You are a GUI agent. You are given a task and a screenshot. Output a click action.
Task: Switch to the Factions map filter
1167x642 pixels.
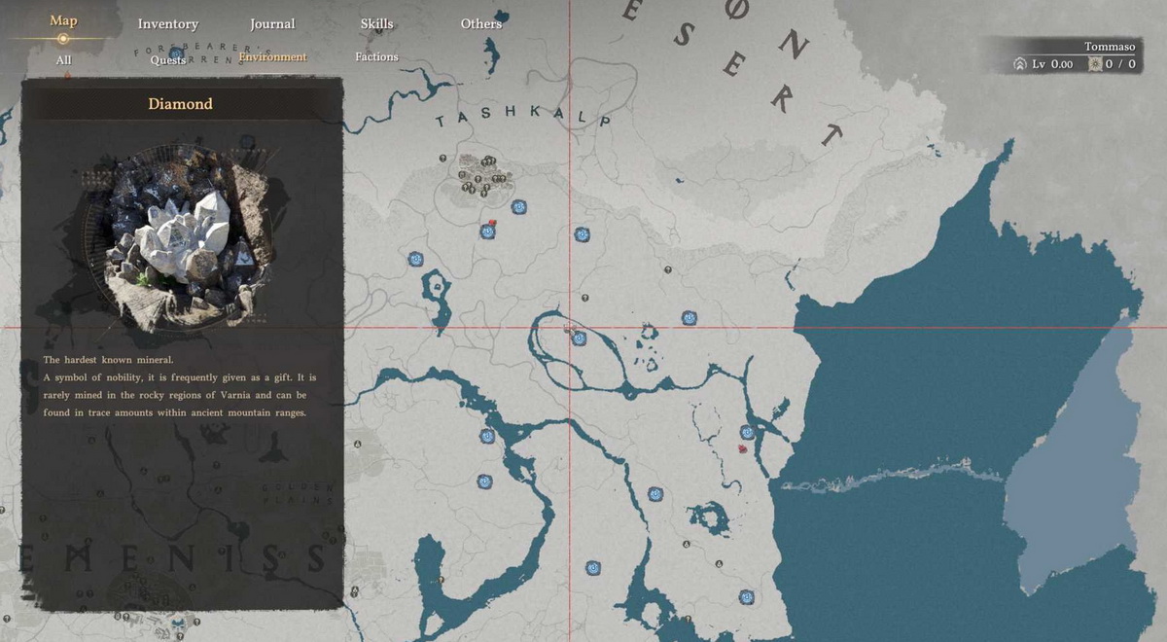[376, 57]
